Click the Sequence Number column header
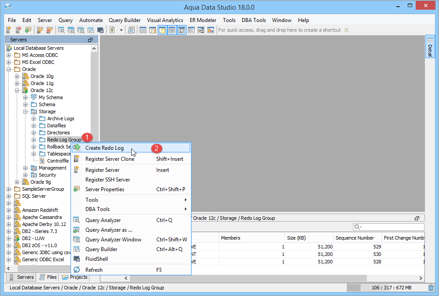The image size is (439, 296). (x=357, y=238)
